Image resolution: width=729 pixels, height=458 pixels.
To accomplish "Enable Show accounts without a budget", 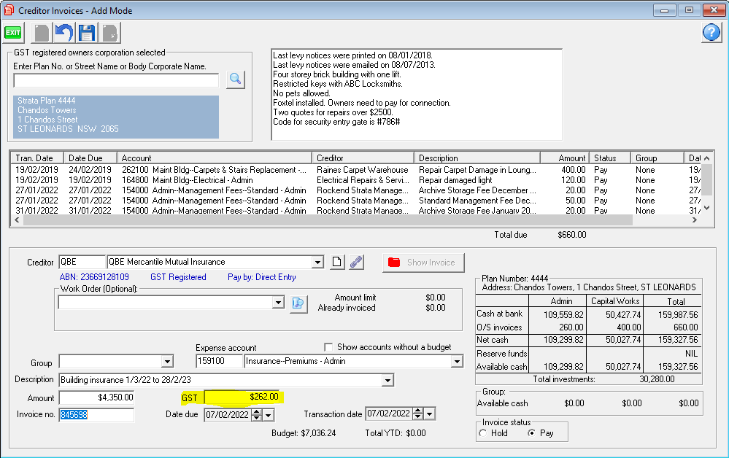I will [328, 347].
